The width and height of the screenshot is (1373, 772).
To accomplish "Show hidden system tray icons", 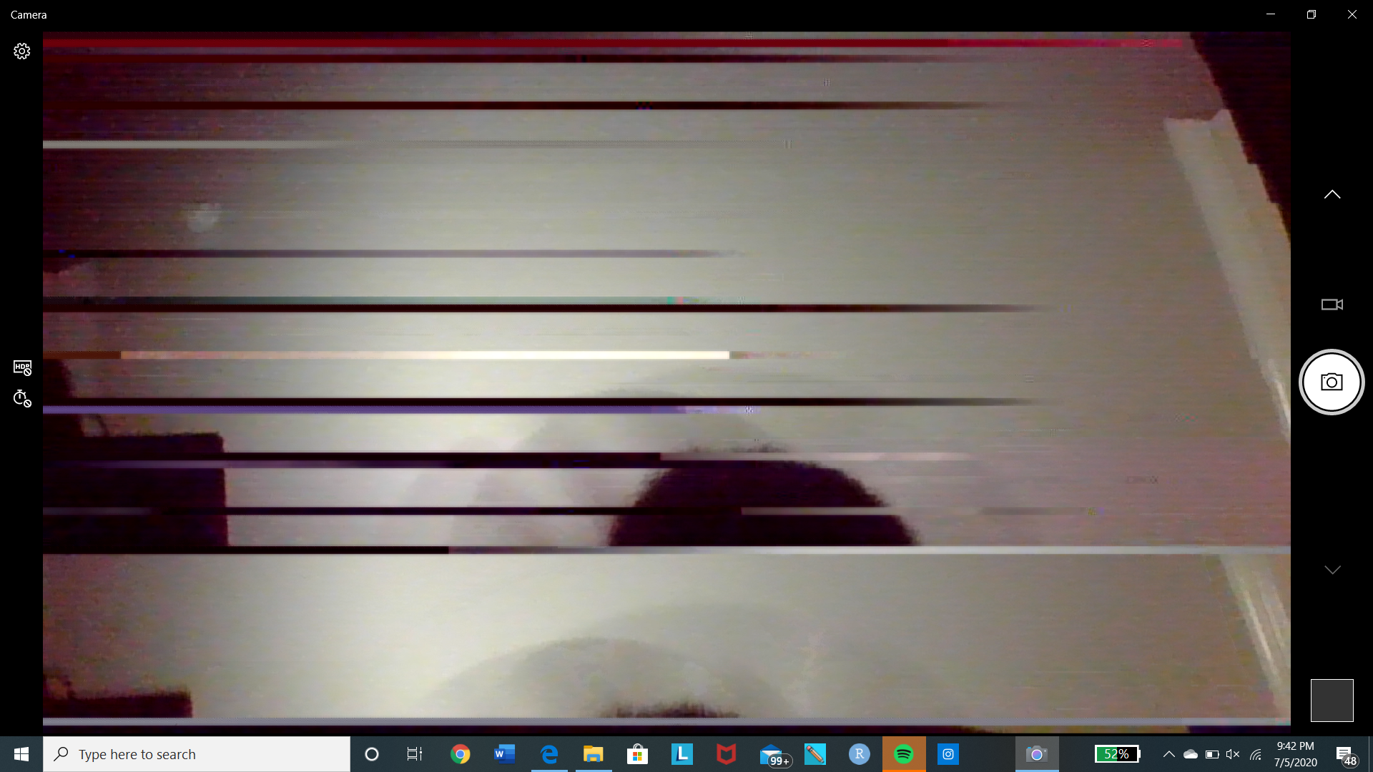I will pyautogui.click(x=1168, y=754).
